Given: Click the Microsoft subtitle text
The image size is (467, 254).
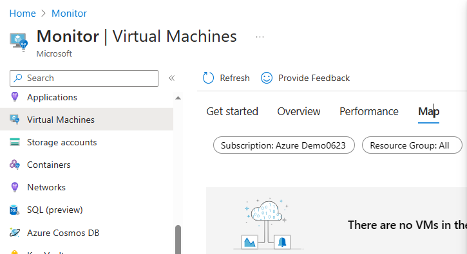Looking at the screenshot, I should click(54, 53).
